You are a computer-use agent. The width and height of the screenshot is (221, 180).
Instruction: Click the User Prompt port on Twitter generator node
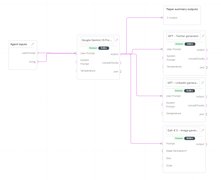[x=163, y=49]
